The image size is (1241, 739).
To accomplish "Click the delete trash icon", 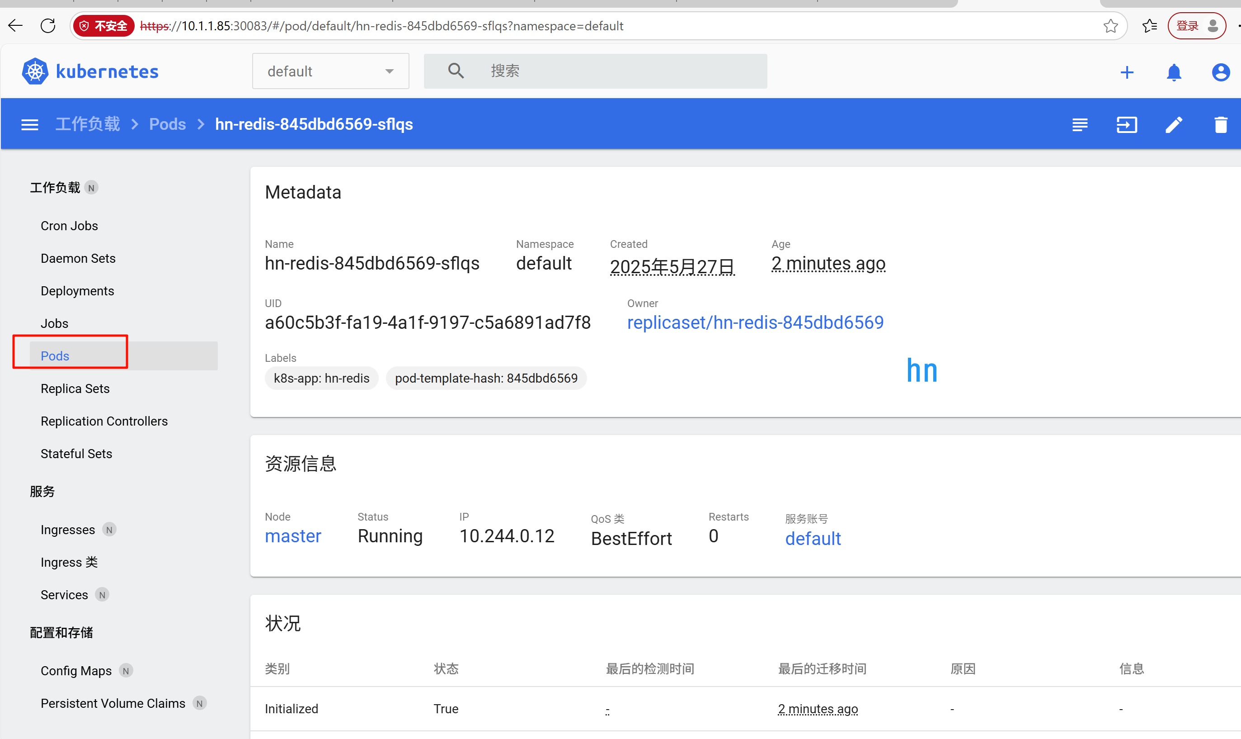I will (x=1220, y=124).
